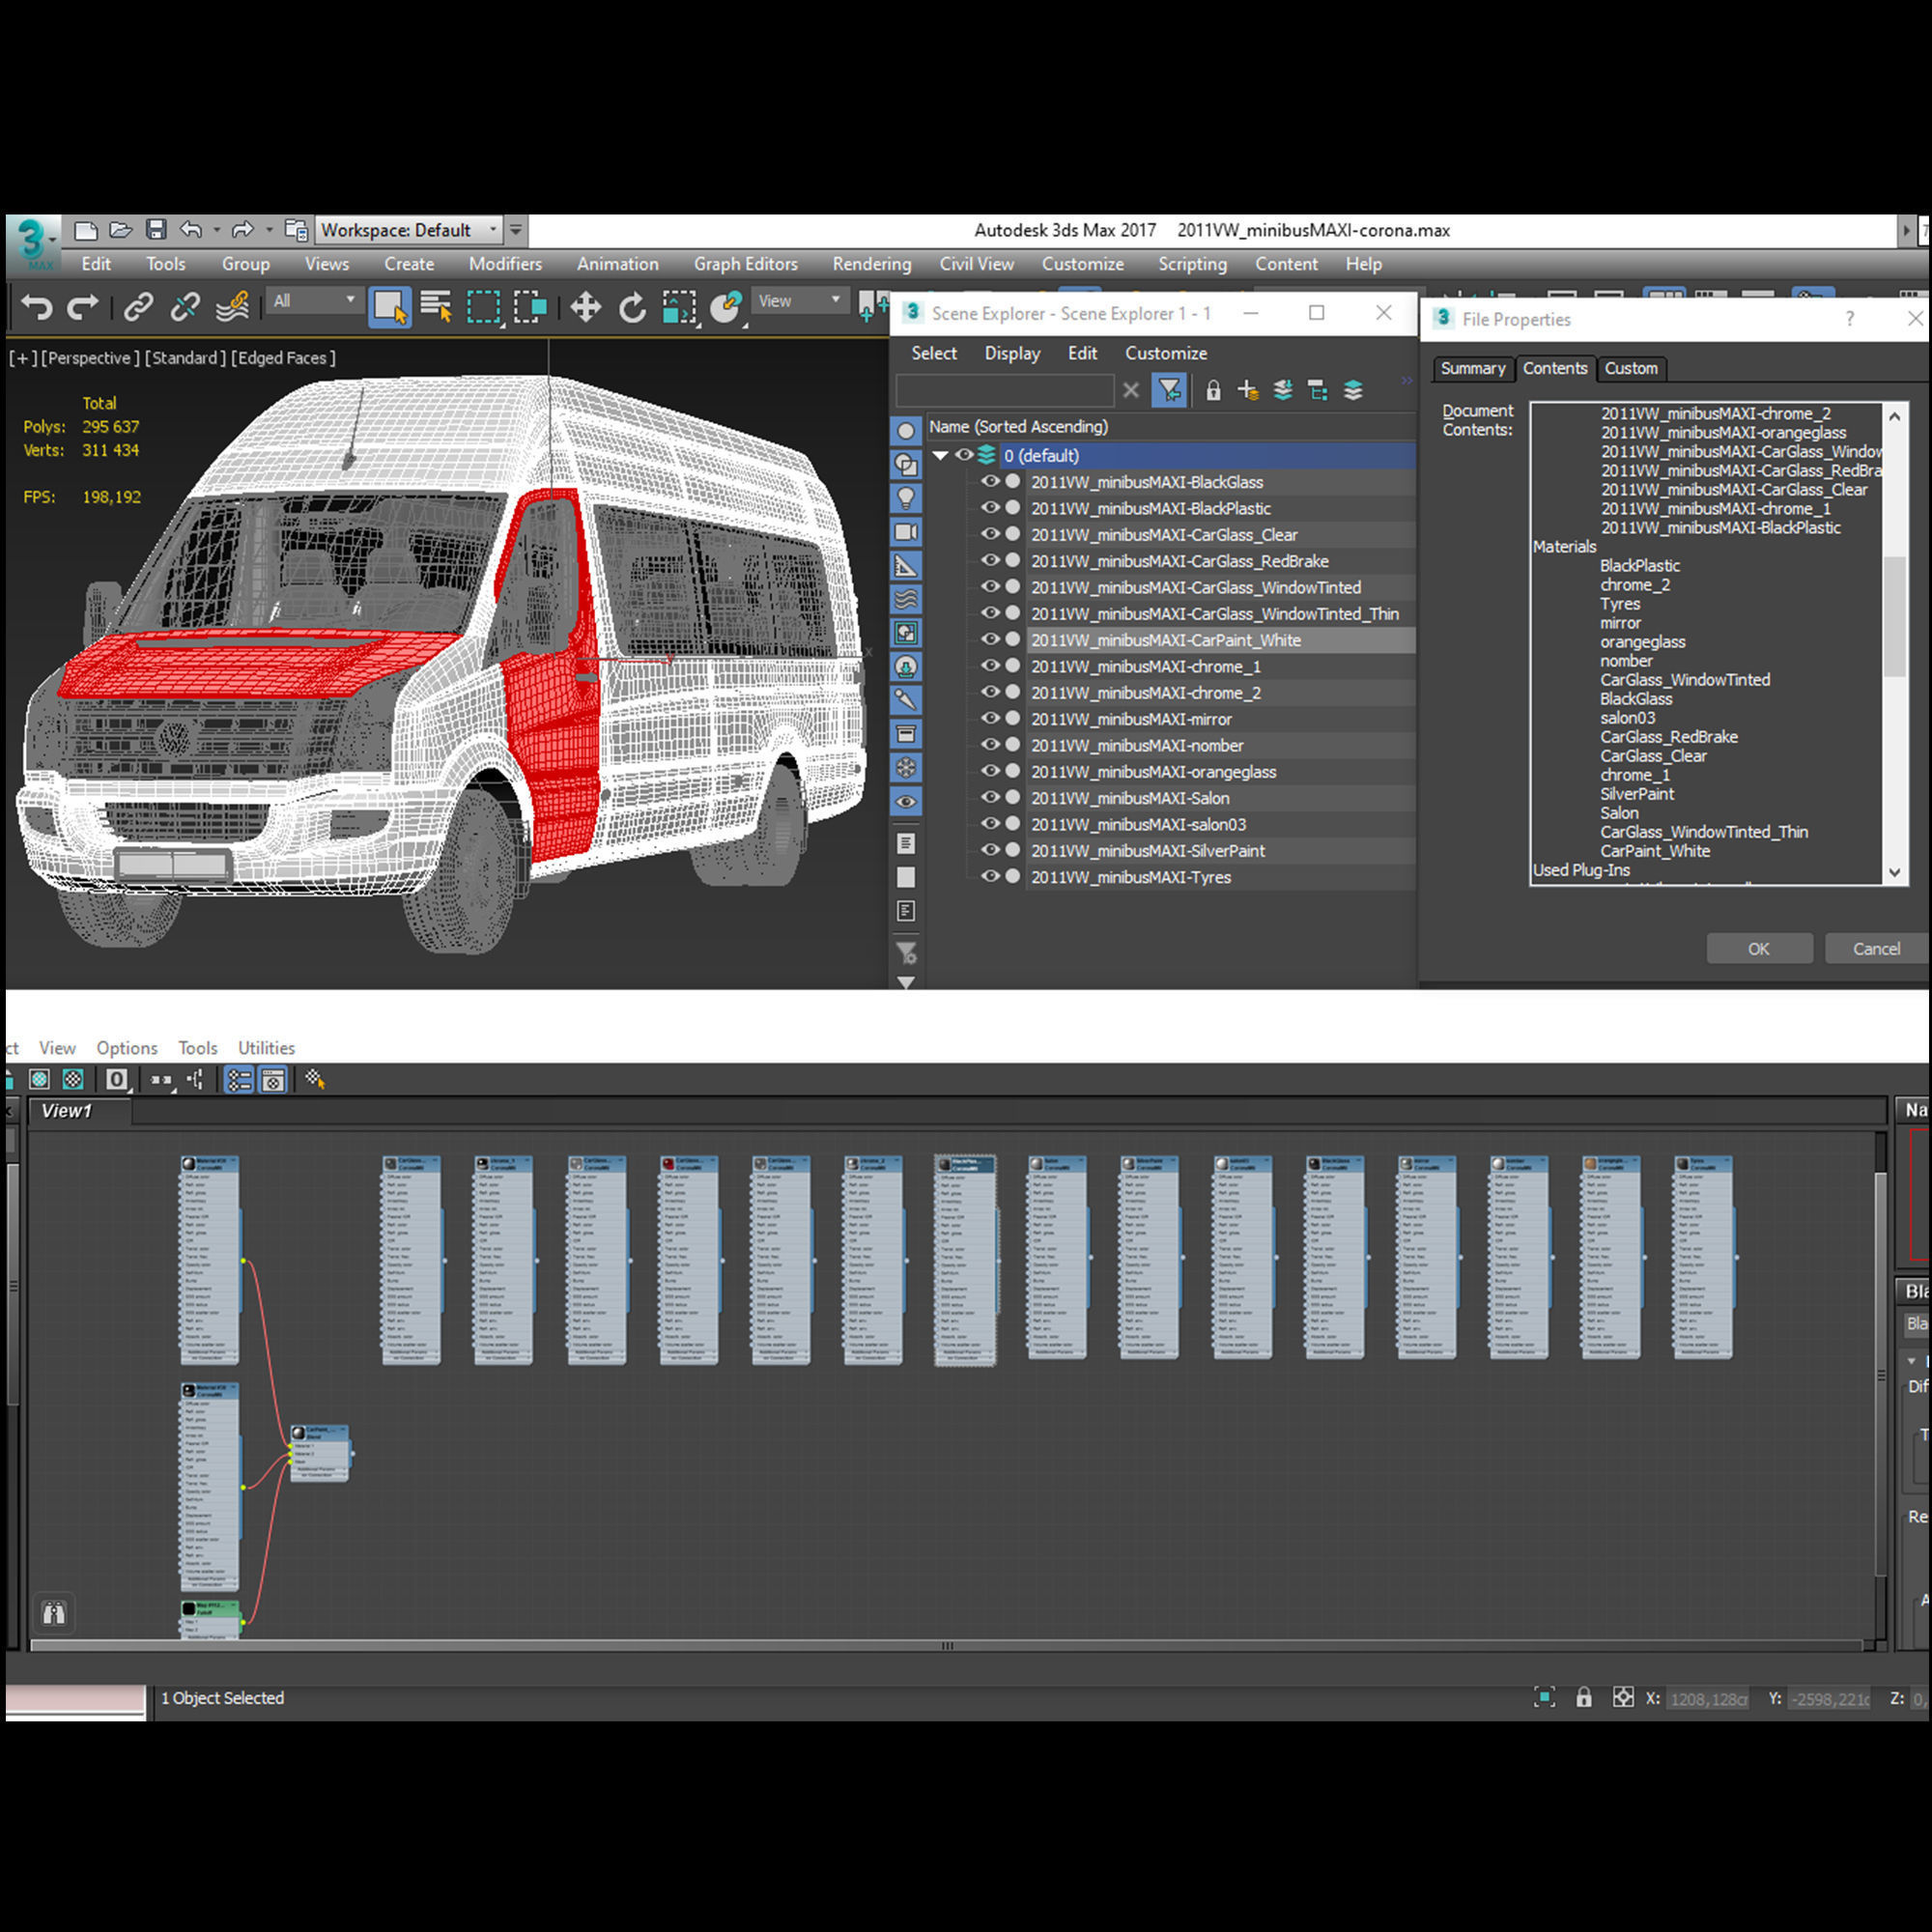Expand Scene Explorer left toolbar bottom arrow

906,983
